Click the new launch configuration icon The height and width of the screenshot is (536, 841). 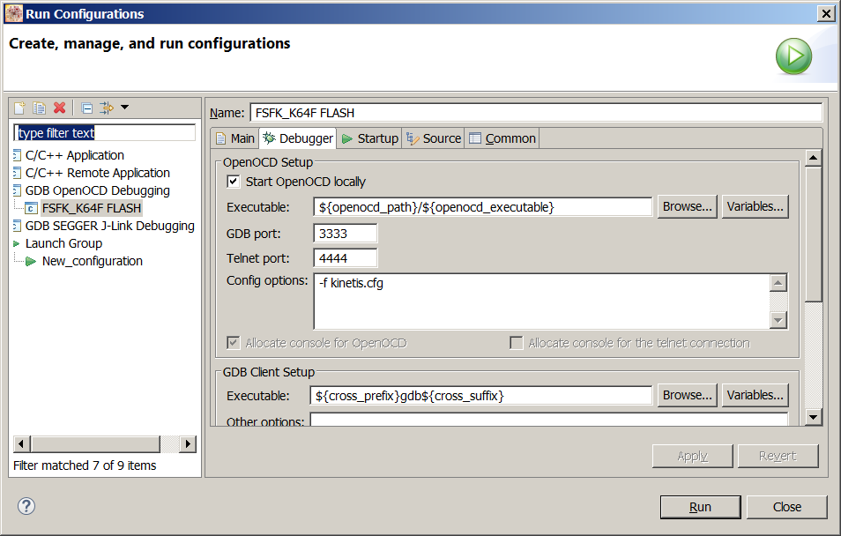click(19, 108)
